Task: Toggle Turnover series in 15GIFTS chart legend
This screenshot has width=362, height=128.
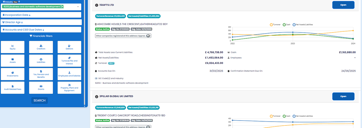Action: pyautogui.click(x=275, y=25)
